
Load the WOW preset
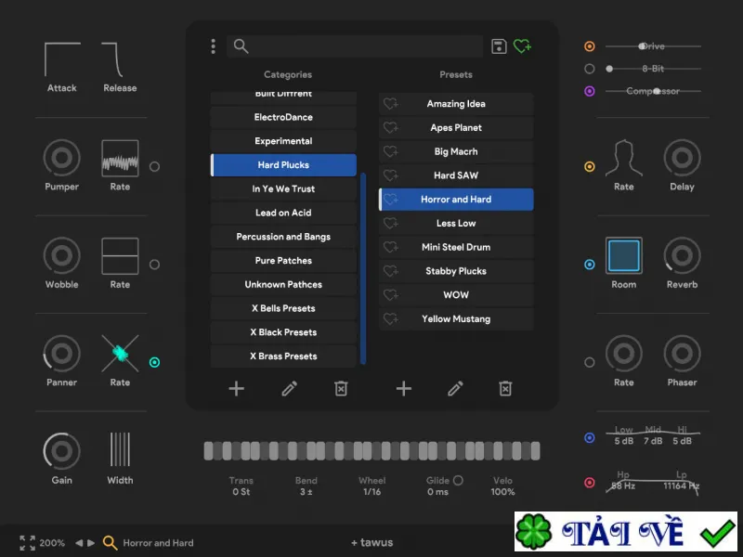coord(456,294)
